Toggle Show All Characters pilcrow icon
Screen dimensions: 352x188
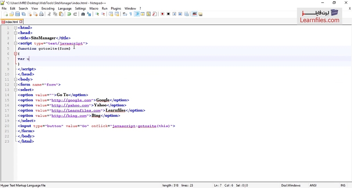[x=131, y=14]
